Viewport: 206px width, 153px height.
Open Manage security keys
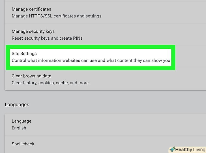coord(33,31)
